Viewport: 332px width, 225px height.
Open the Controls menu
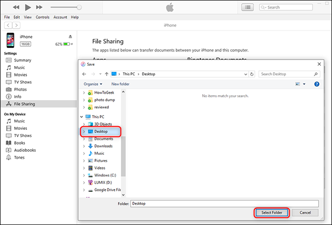point(42,17)
